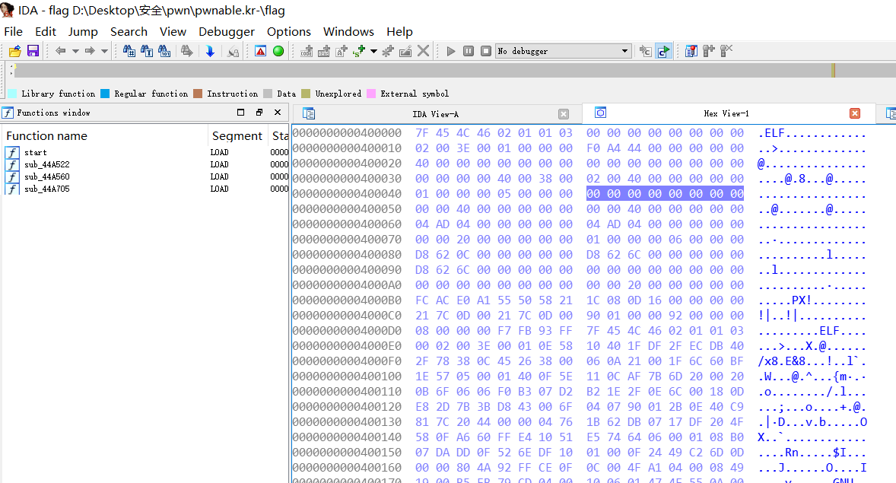Image resolution: width=896 pixels, height=483 pixels.
Task: Open the File menu
Action: pyautogui.click(x=13, y=31)
